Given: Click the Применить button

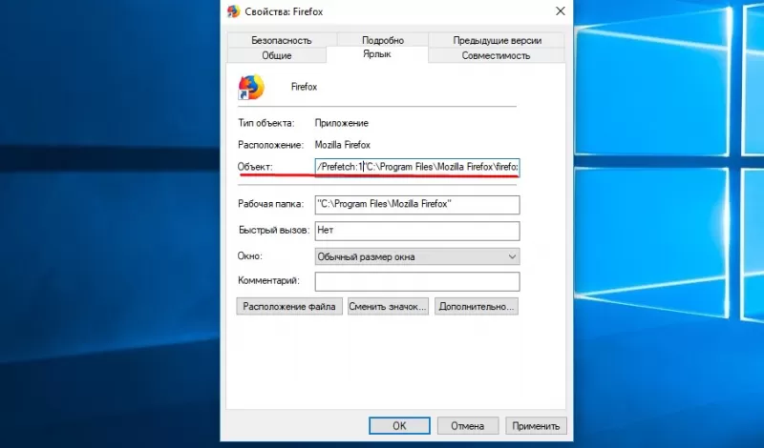Looking at the screenshot, I should click(x=536, y=426).
